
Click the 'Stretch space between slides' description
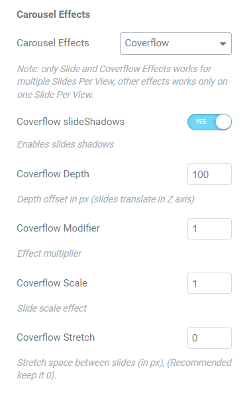[x=124, y=369]
